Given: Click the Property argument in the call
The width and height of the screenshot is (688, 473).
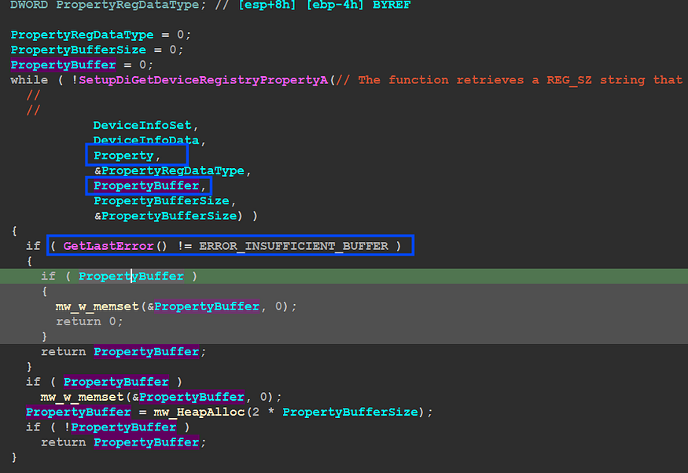Looking at the screenshot, I should [x=123, y=156].
